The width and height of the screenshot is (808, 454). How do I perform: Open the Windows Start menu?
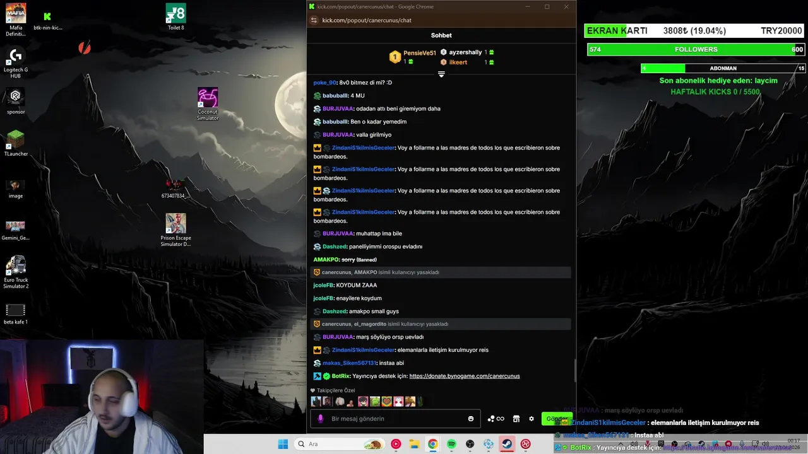pyautogui.click(x=283, y=444)
